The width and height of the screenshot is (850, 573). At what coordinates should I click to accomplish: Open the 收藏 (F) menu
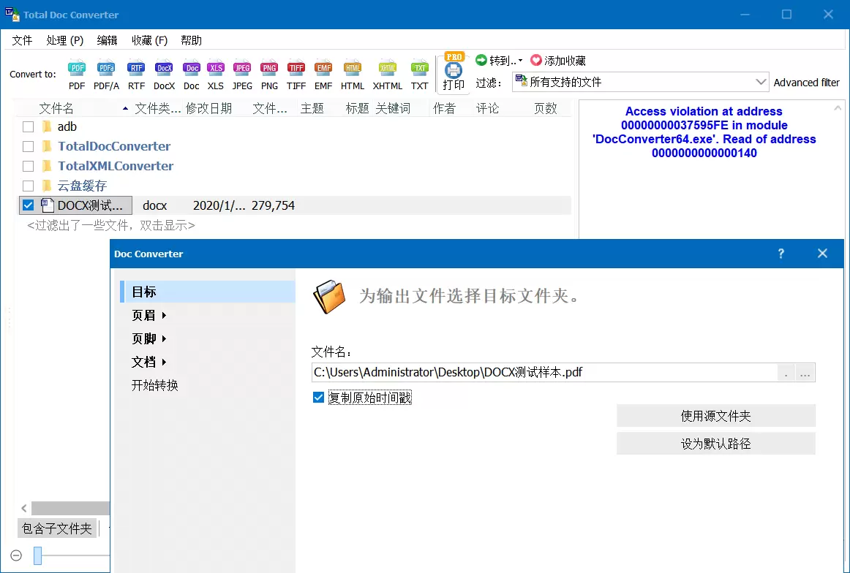tap(150, 41)
